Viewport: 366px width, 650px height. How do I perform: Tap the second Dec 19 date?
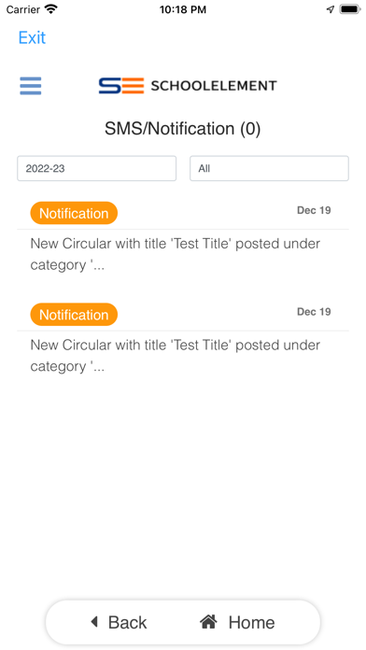[314, 312]
